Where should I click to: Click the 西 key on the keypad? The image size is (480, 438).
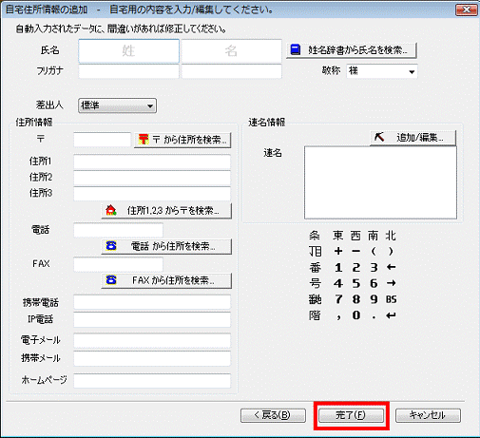(355, 236)
